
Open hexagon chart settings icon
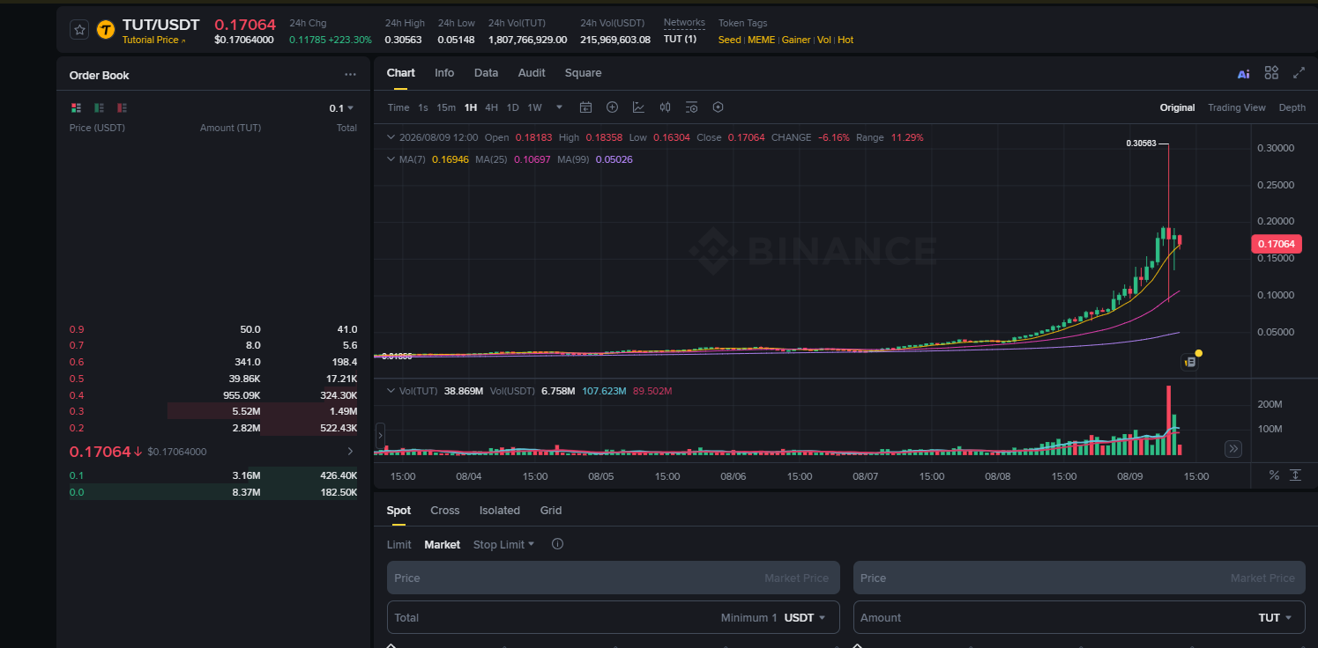click(718, 107)
